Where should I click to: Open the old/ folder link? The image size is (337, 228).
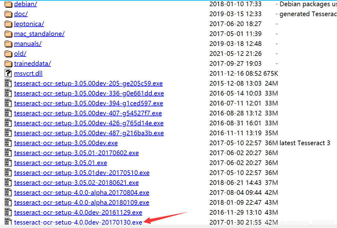pyautogui.click(x=20, y=54)
